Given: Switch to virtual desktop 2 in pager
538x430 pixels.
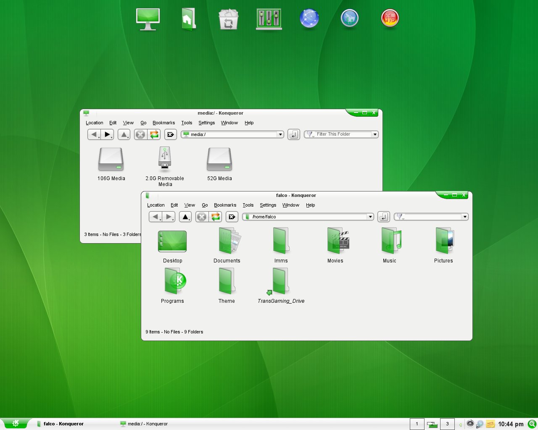Looking at the screenshot, I should pyautogui.click(x=432, y=424).
